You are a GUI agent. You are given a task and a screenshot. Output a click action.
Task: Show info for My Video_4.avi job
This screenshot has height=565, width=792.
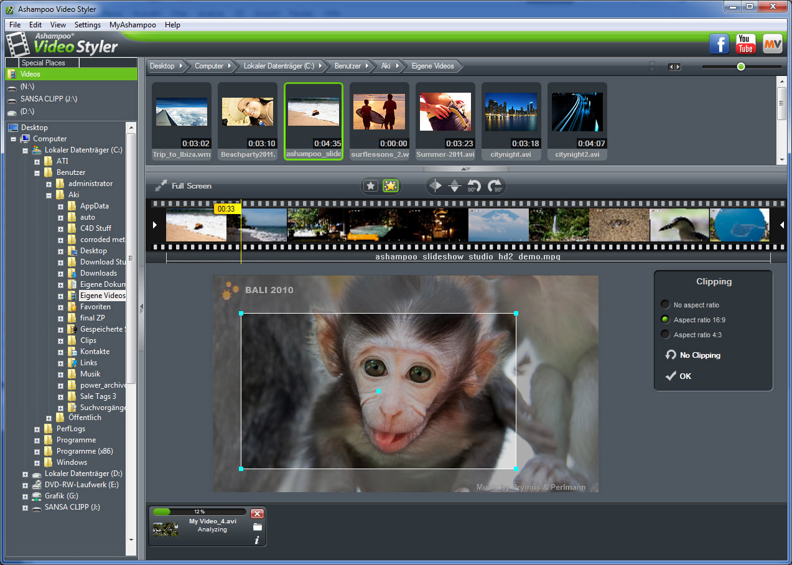[x=257, y=540]
